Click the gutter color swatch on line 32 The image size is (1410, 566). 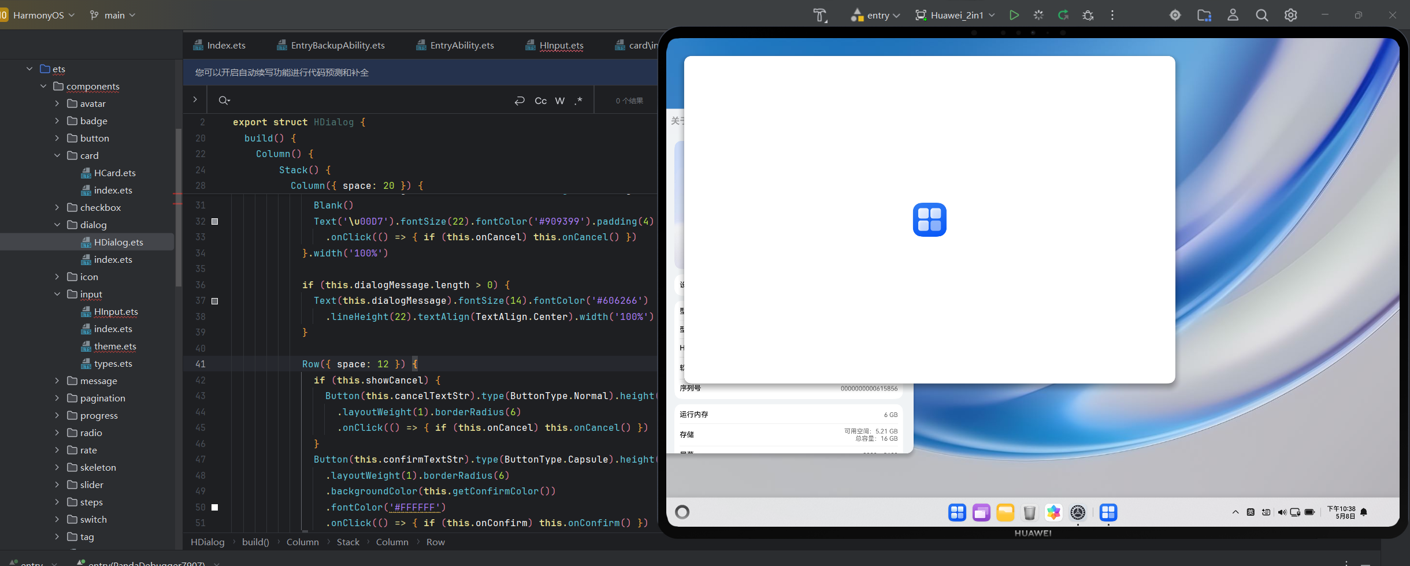215,222
